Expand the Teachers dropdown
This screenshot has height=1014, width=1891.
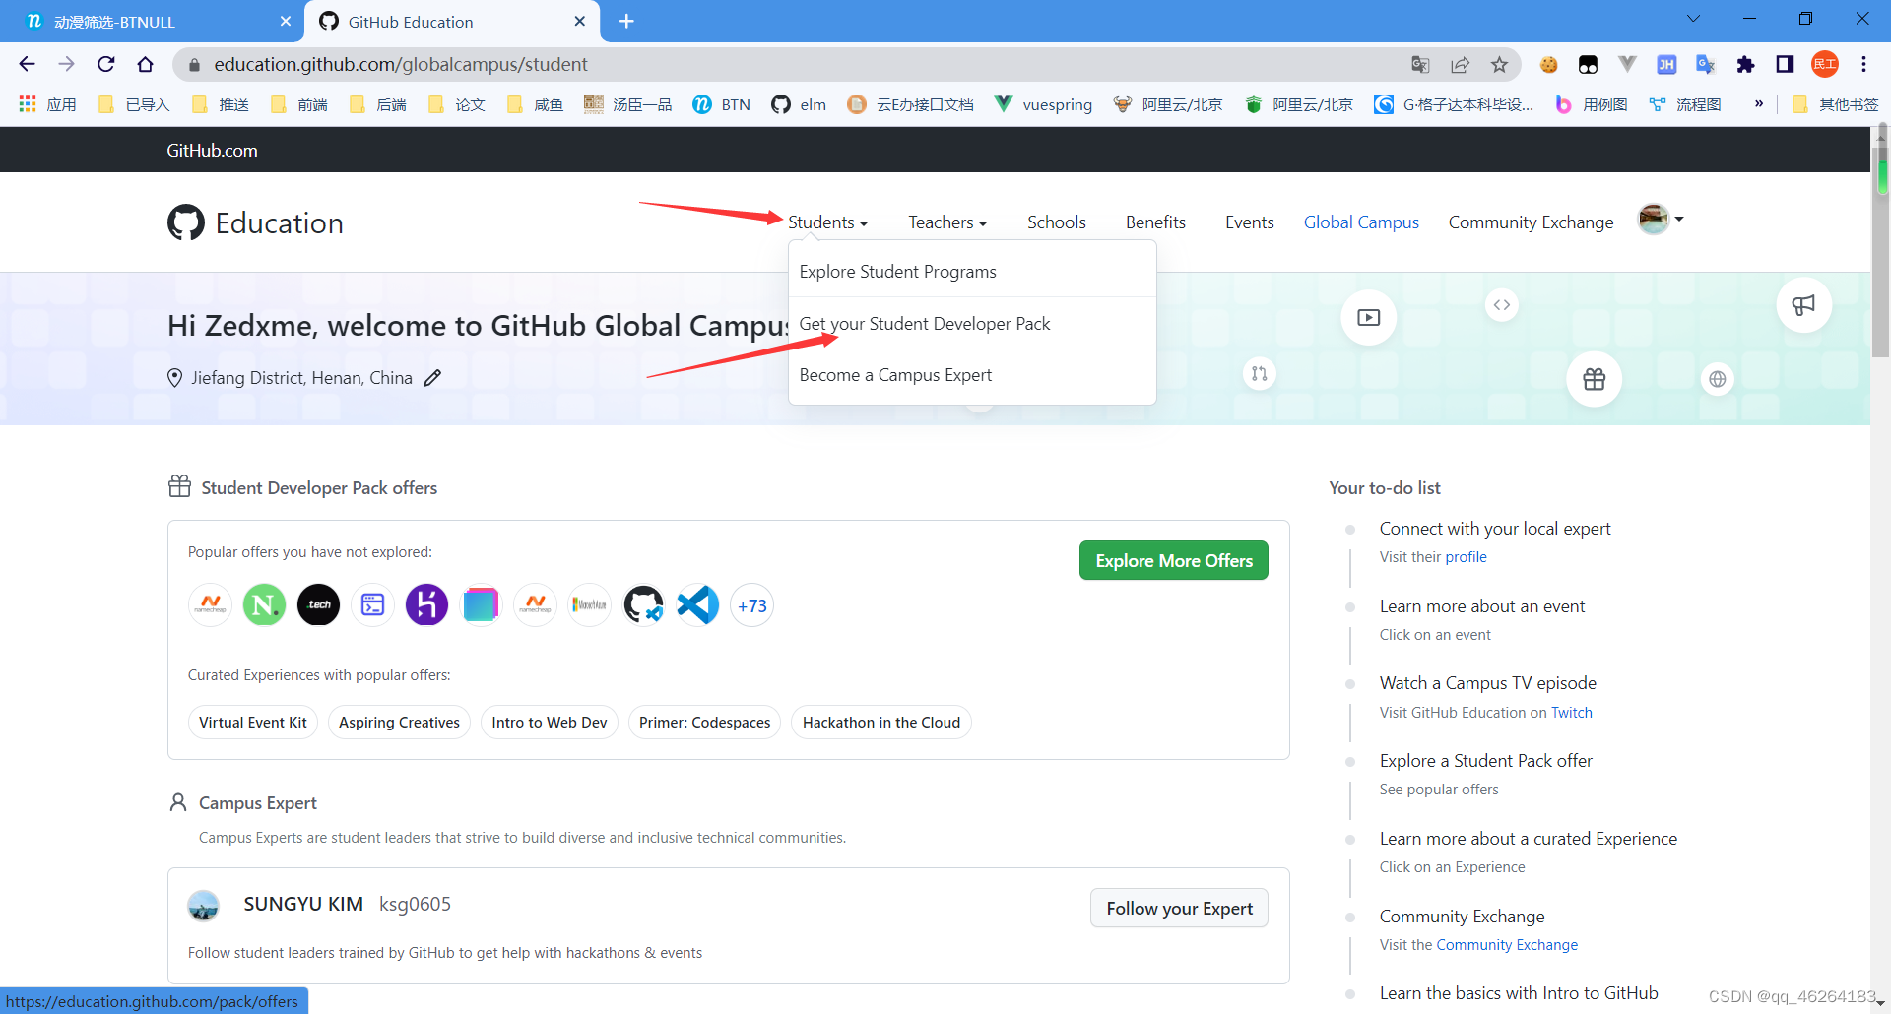945,222
